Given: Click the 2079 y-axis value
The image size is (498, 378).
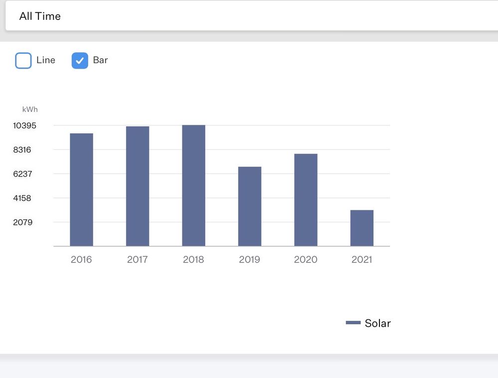Looking at the screenshot, I should (22, 222).
